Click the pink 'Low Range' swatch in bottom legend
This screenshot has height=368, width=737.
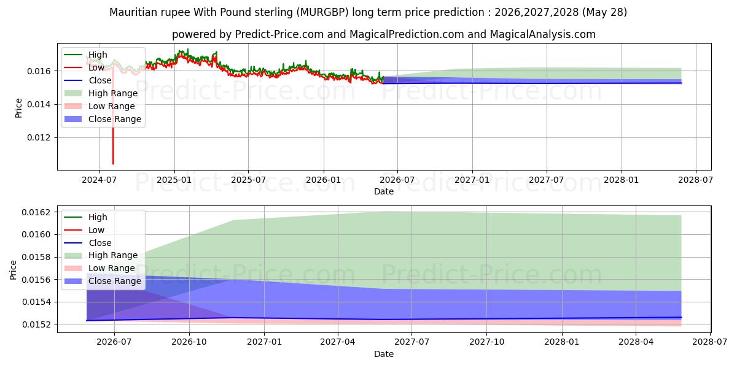(x=74, y=269)
